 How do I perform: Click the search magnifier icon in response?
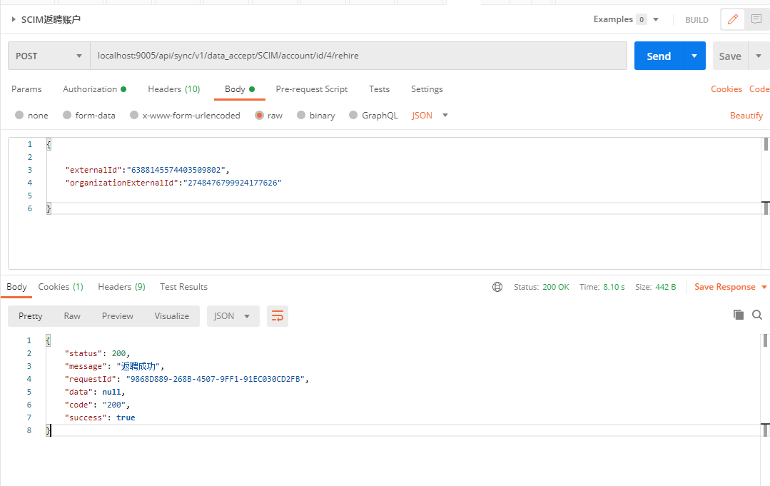pyautogui.click(x=757, y=315)
